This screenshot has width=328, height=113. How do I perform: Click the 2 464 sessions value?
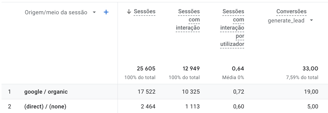click(x=148, y=106)
